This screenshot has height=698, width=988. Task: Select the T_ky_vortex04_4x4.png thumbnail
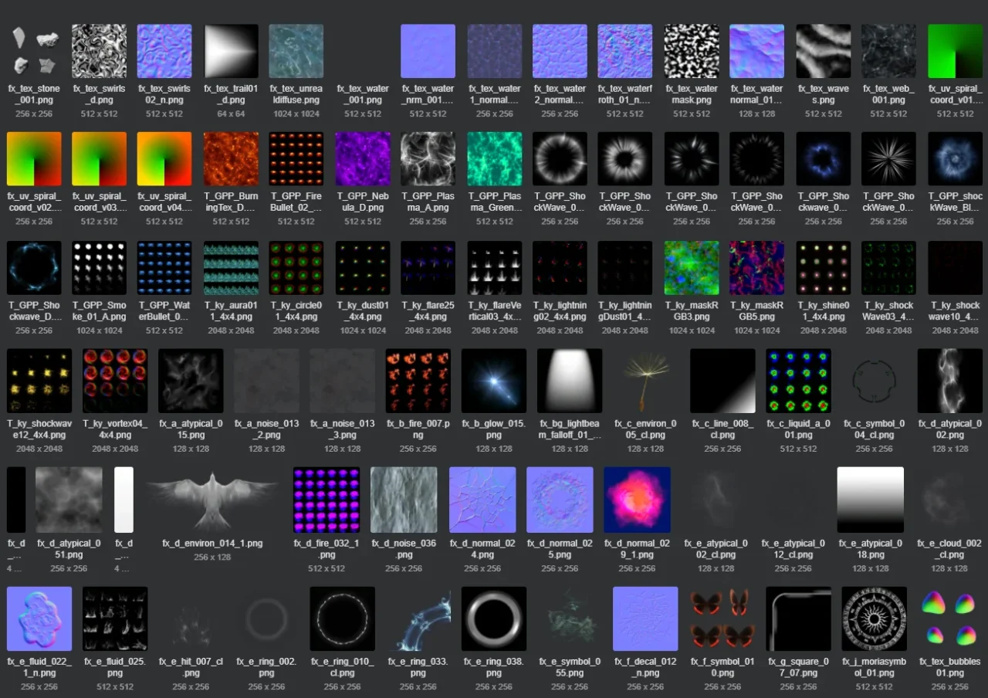click(x=115, y=381)
